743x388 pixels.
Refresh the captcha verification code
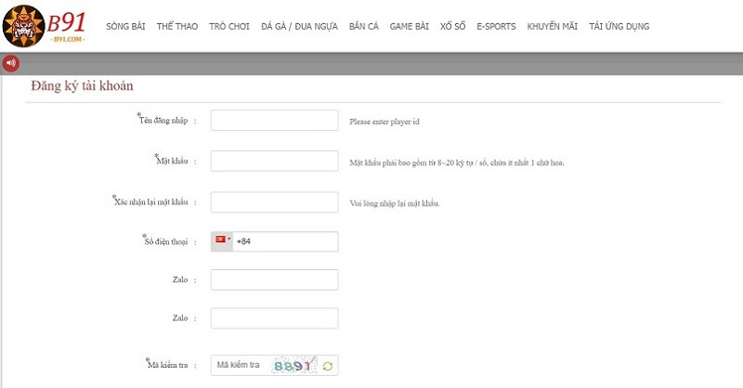(x=328, y=366)
